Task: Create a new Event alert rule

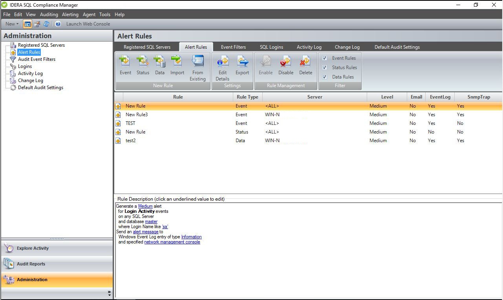Action: point(125,65)
